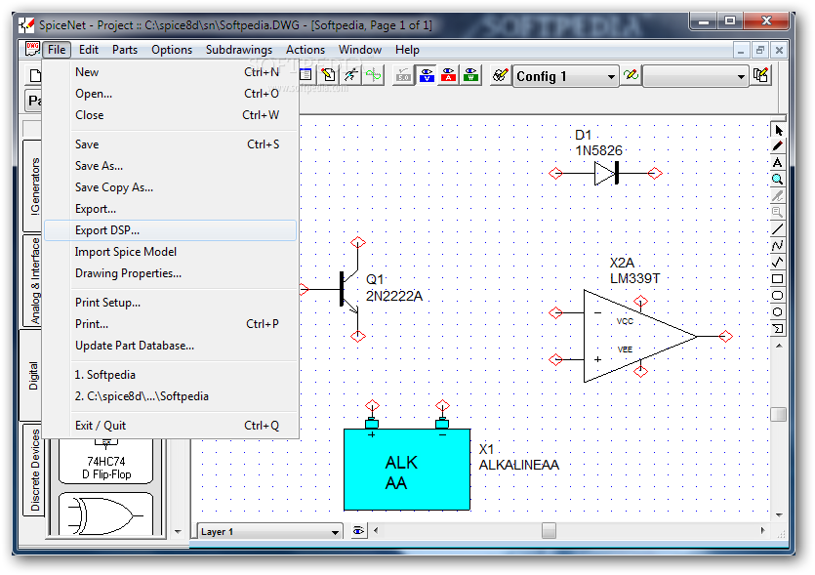Open the green waveform viewer icon

click(373, 75)
